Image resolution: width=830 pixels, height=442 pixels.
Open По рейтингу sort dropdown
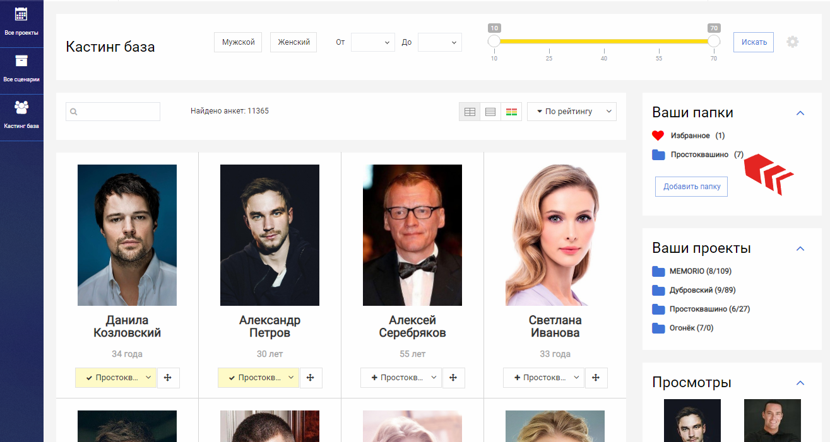(x=572, y=112)
